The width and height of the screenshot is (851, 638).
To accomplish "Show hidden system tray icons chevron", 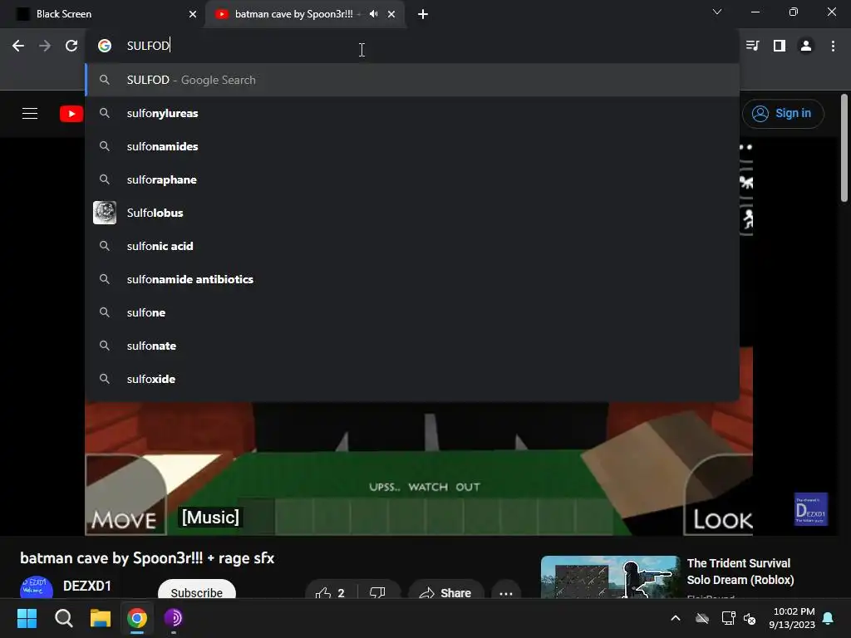I will [676, 618].
